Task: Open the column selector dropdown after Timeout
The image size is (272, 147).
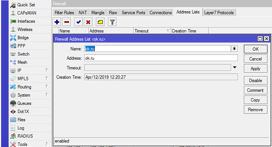Action: click(168, 31)
